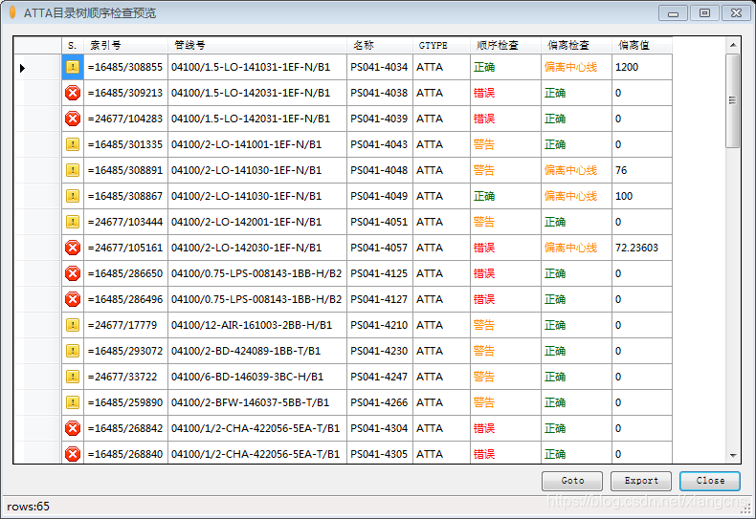
Task: Click the error icon in the PS041-4057 row
Action: pyautogui.click(x=73, y=248)
